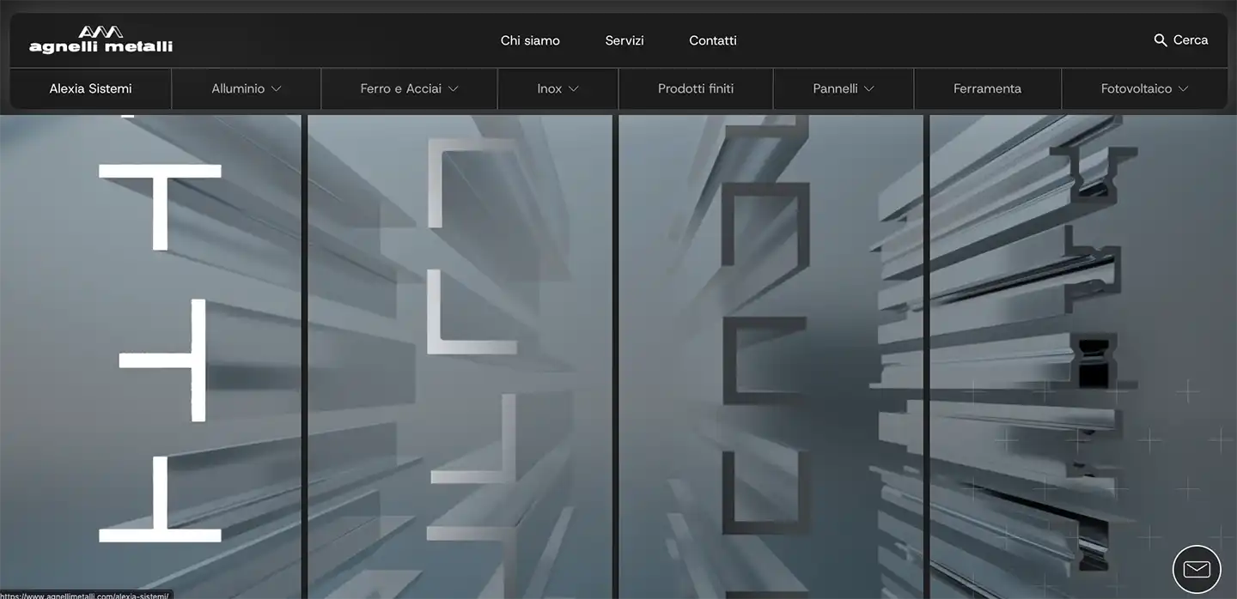Expand the Ferro e Acciai chevron
Screen dimensions: 1237x599
[x=454, y=89]
